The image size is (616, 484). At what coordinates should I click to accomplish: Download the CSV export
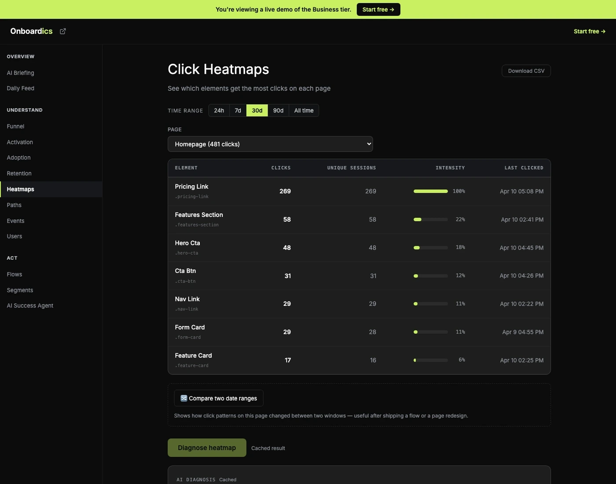tap(526, 71)
